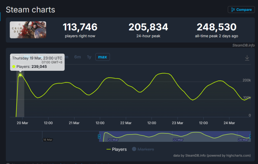Select the 6m zoom range
This screenshot has width=258, height=164.
[x=77, y=57]
